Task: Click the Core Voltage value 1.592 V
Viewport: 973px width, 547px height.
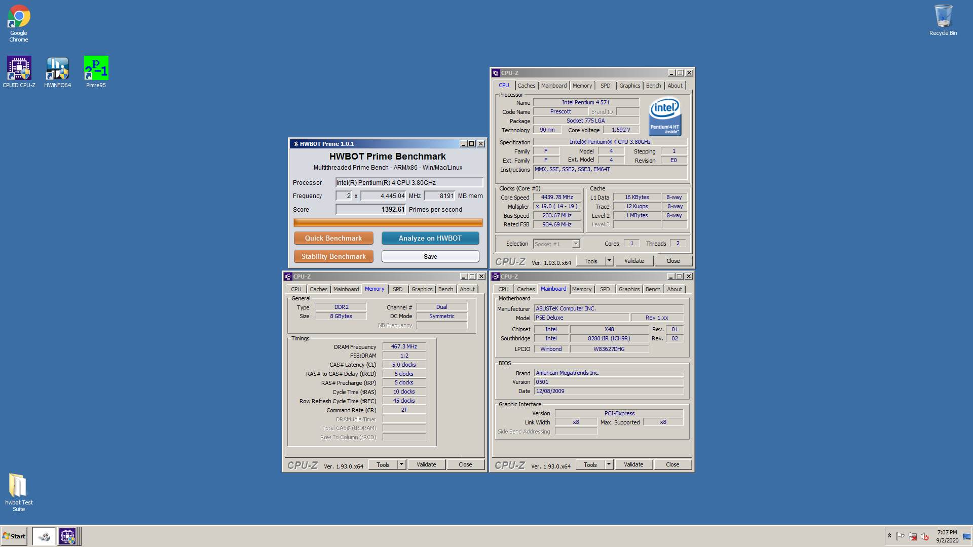Action: [621, 130]
